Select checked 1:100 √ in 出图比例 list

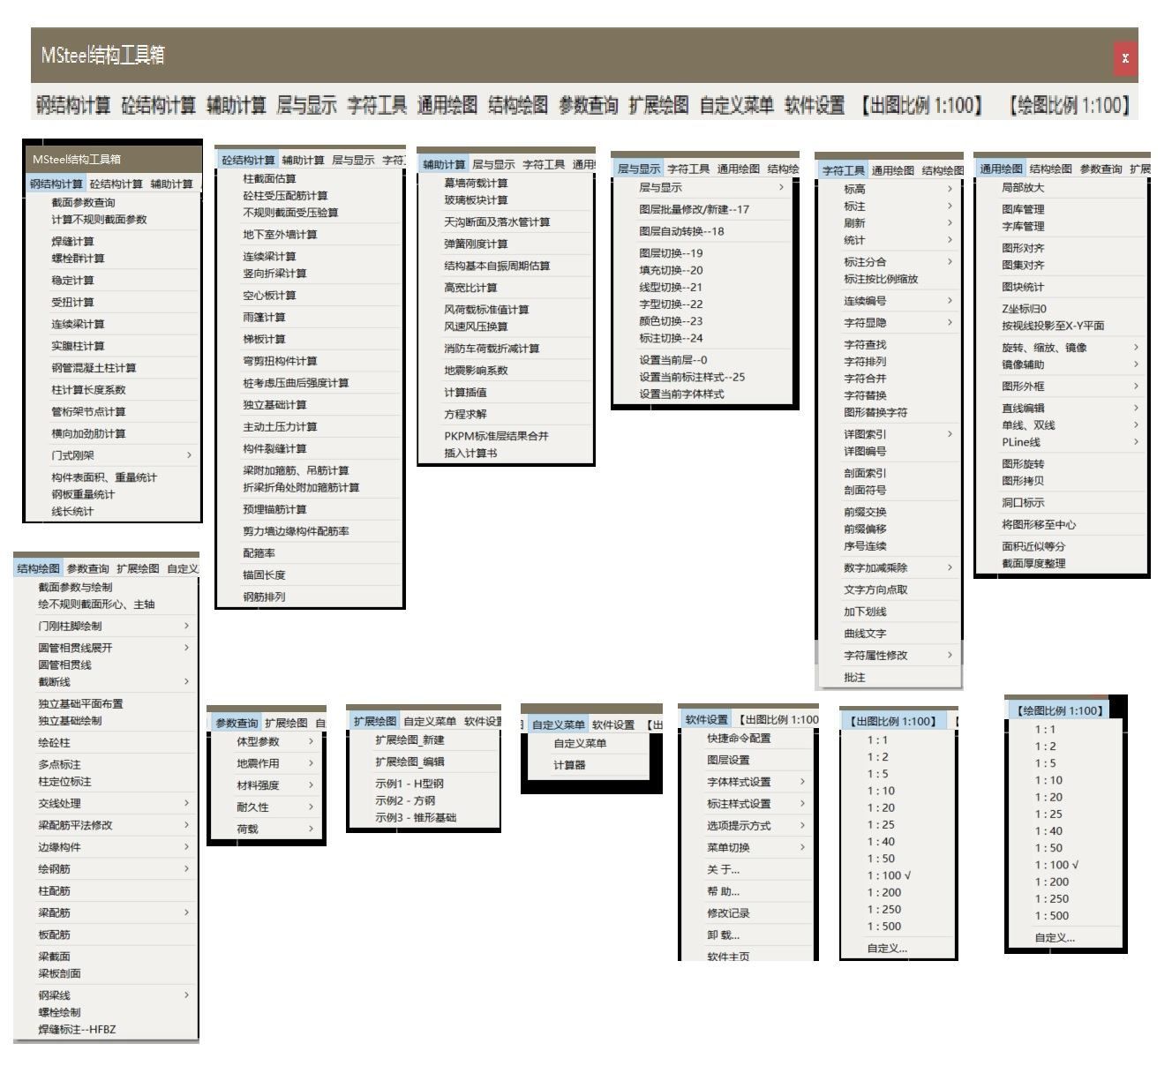(888, 875)
